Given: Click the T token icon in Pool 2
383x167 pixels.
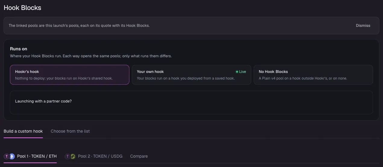Looking at the screenshot, I should pyautogui.click(x=68, y=156).
